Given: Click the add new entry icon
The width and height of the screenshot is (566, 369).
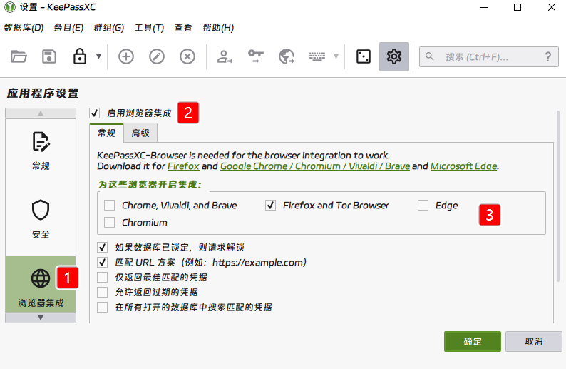Looking at the screenshot, I should (x=126, y=56).
